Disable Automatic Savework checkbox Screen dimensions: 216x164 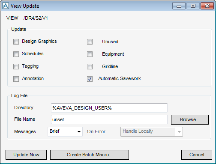(x=90, y=79)
